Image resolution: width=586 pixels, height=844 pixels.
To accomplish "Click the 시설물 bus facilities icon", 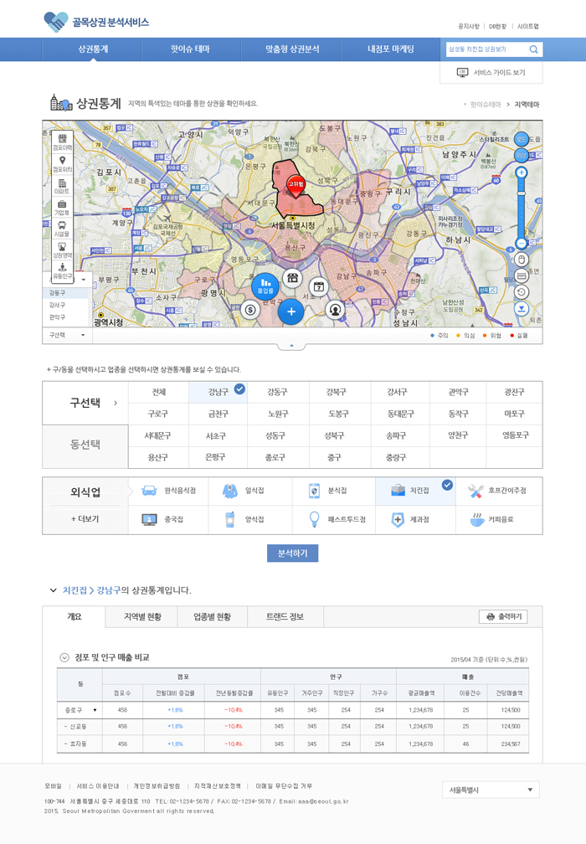I will click(x=62, y=229).
